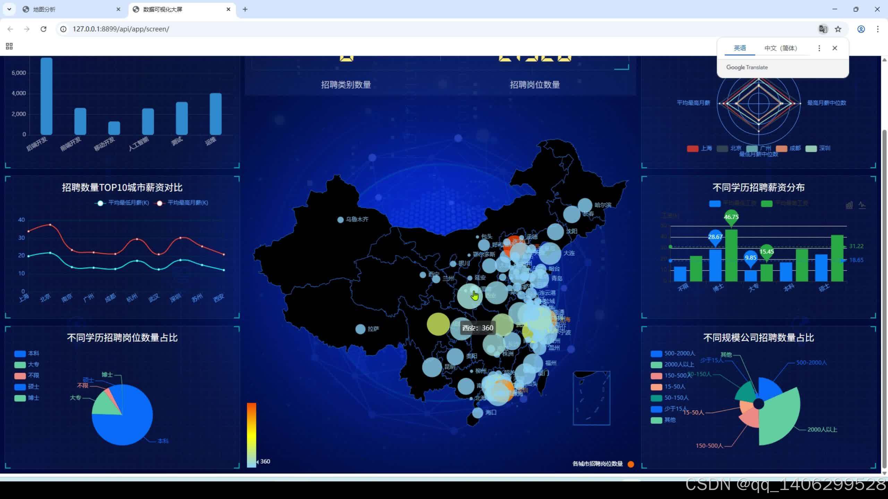Select 英语 in the translate popup

(740, 48)
